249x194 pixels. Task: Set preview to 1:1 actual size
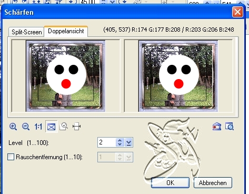pyautogui.click(x=38, y=127)
